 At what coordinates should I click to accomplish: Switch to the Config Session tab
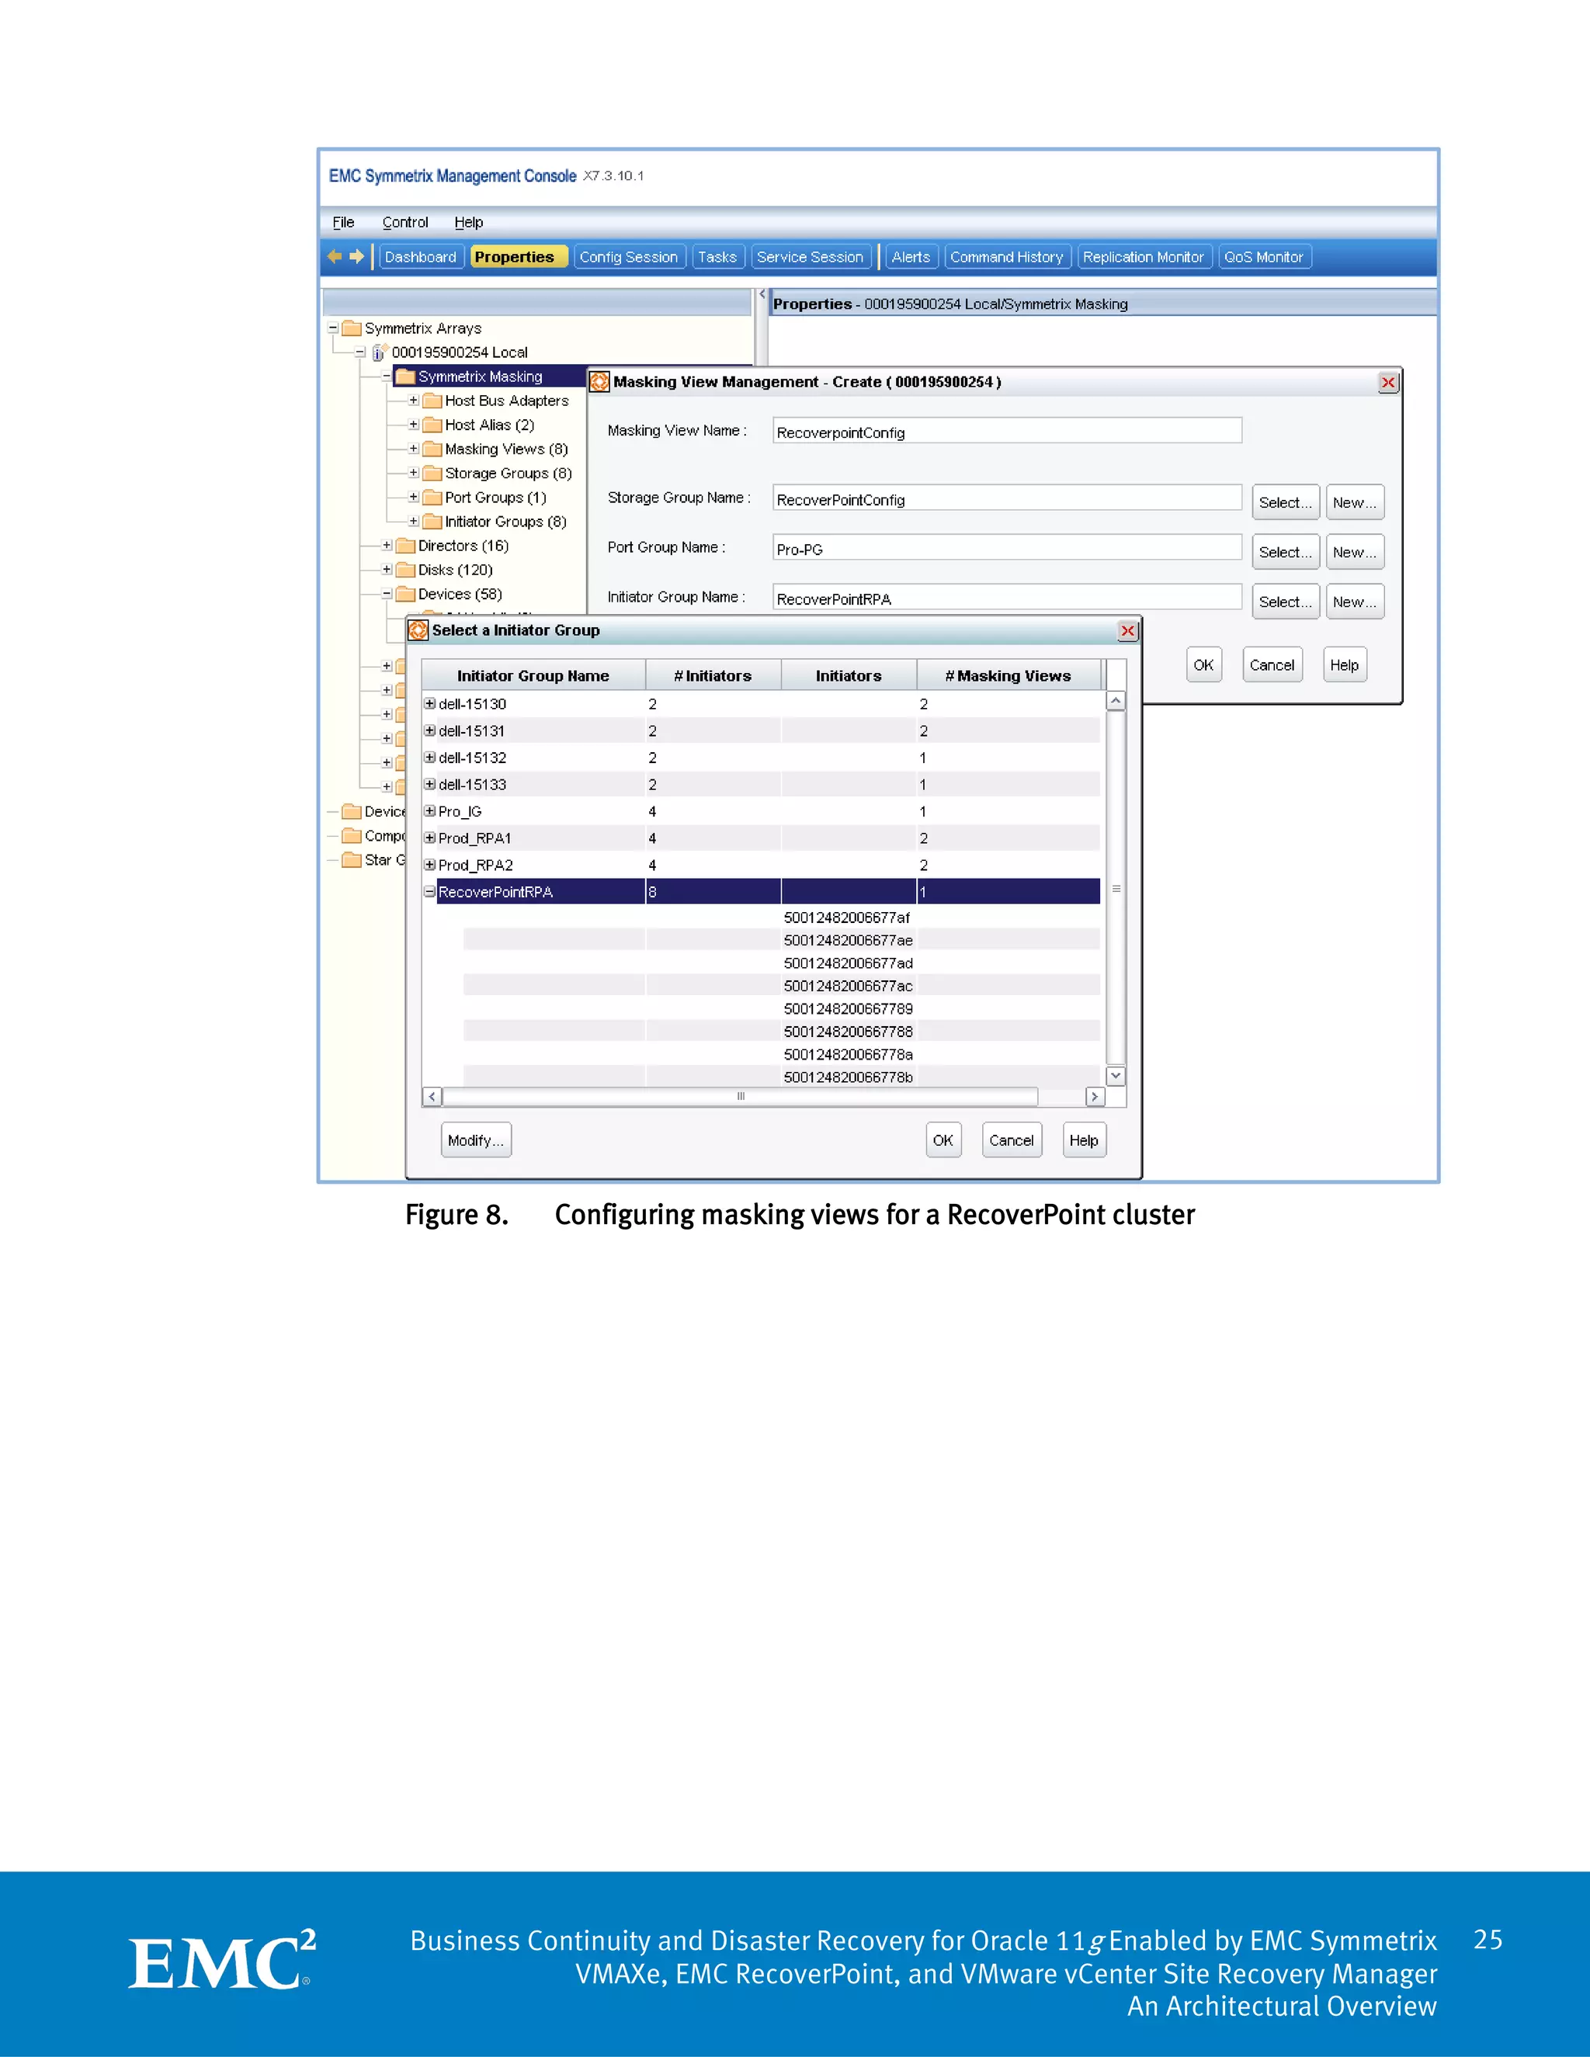click(x=629, y=257)
